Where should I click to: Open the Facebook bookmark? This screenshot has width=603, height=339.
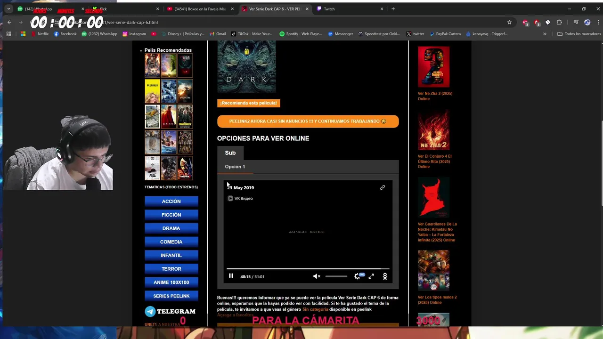click(65, 34)
